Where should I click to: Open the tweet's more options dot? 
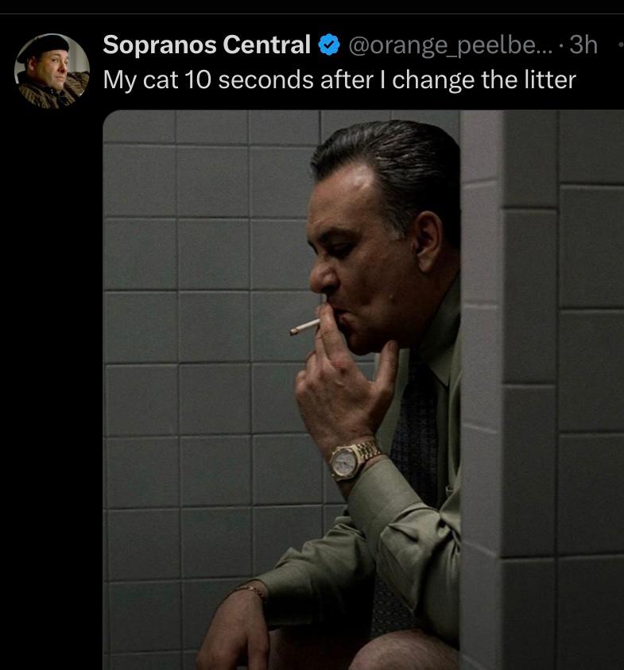621,45
